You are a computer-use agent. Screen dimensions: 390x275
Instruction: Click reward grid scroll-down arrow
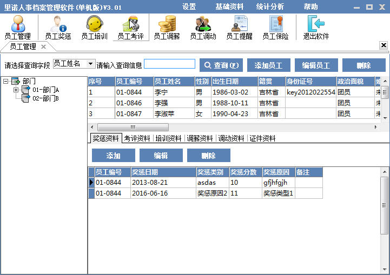tap(385, 270)
